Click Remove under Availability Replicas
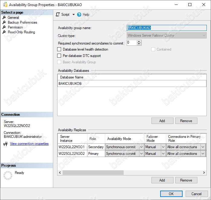This screenshot has height=200, width=211. click(x=186, y=180)
